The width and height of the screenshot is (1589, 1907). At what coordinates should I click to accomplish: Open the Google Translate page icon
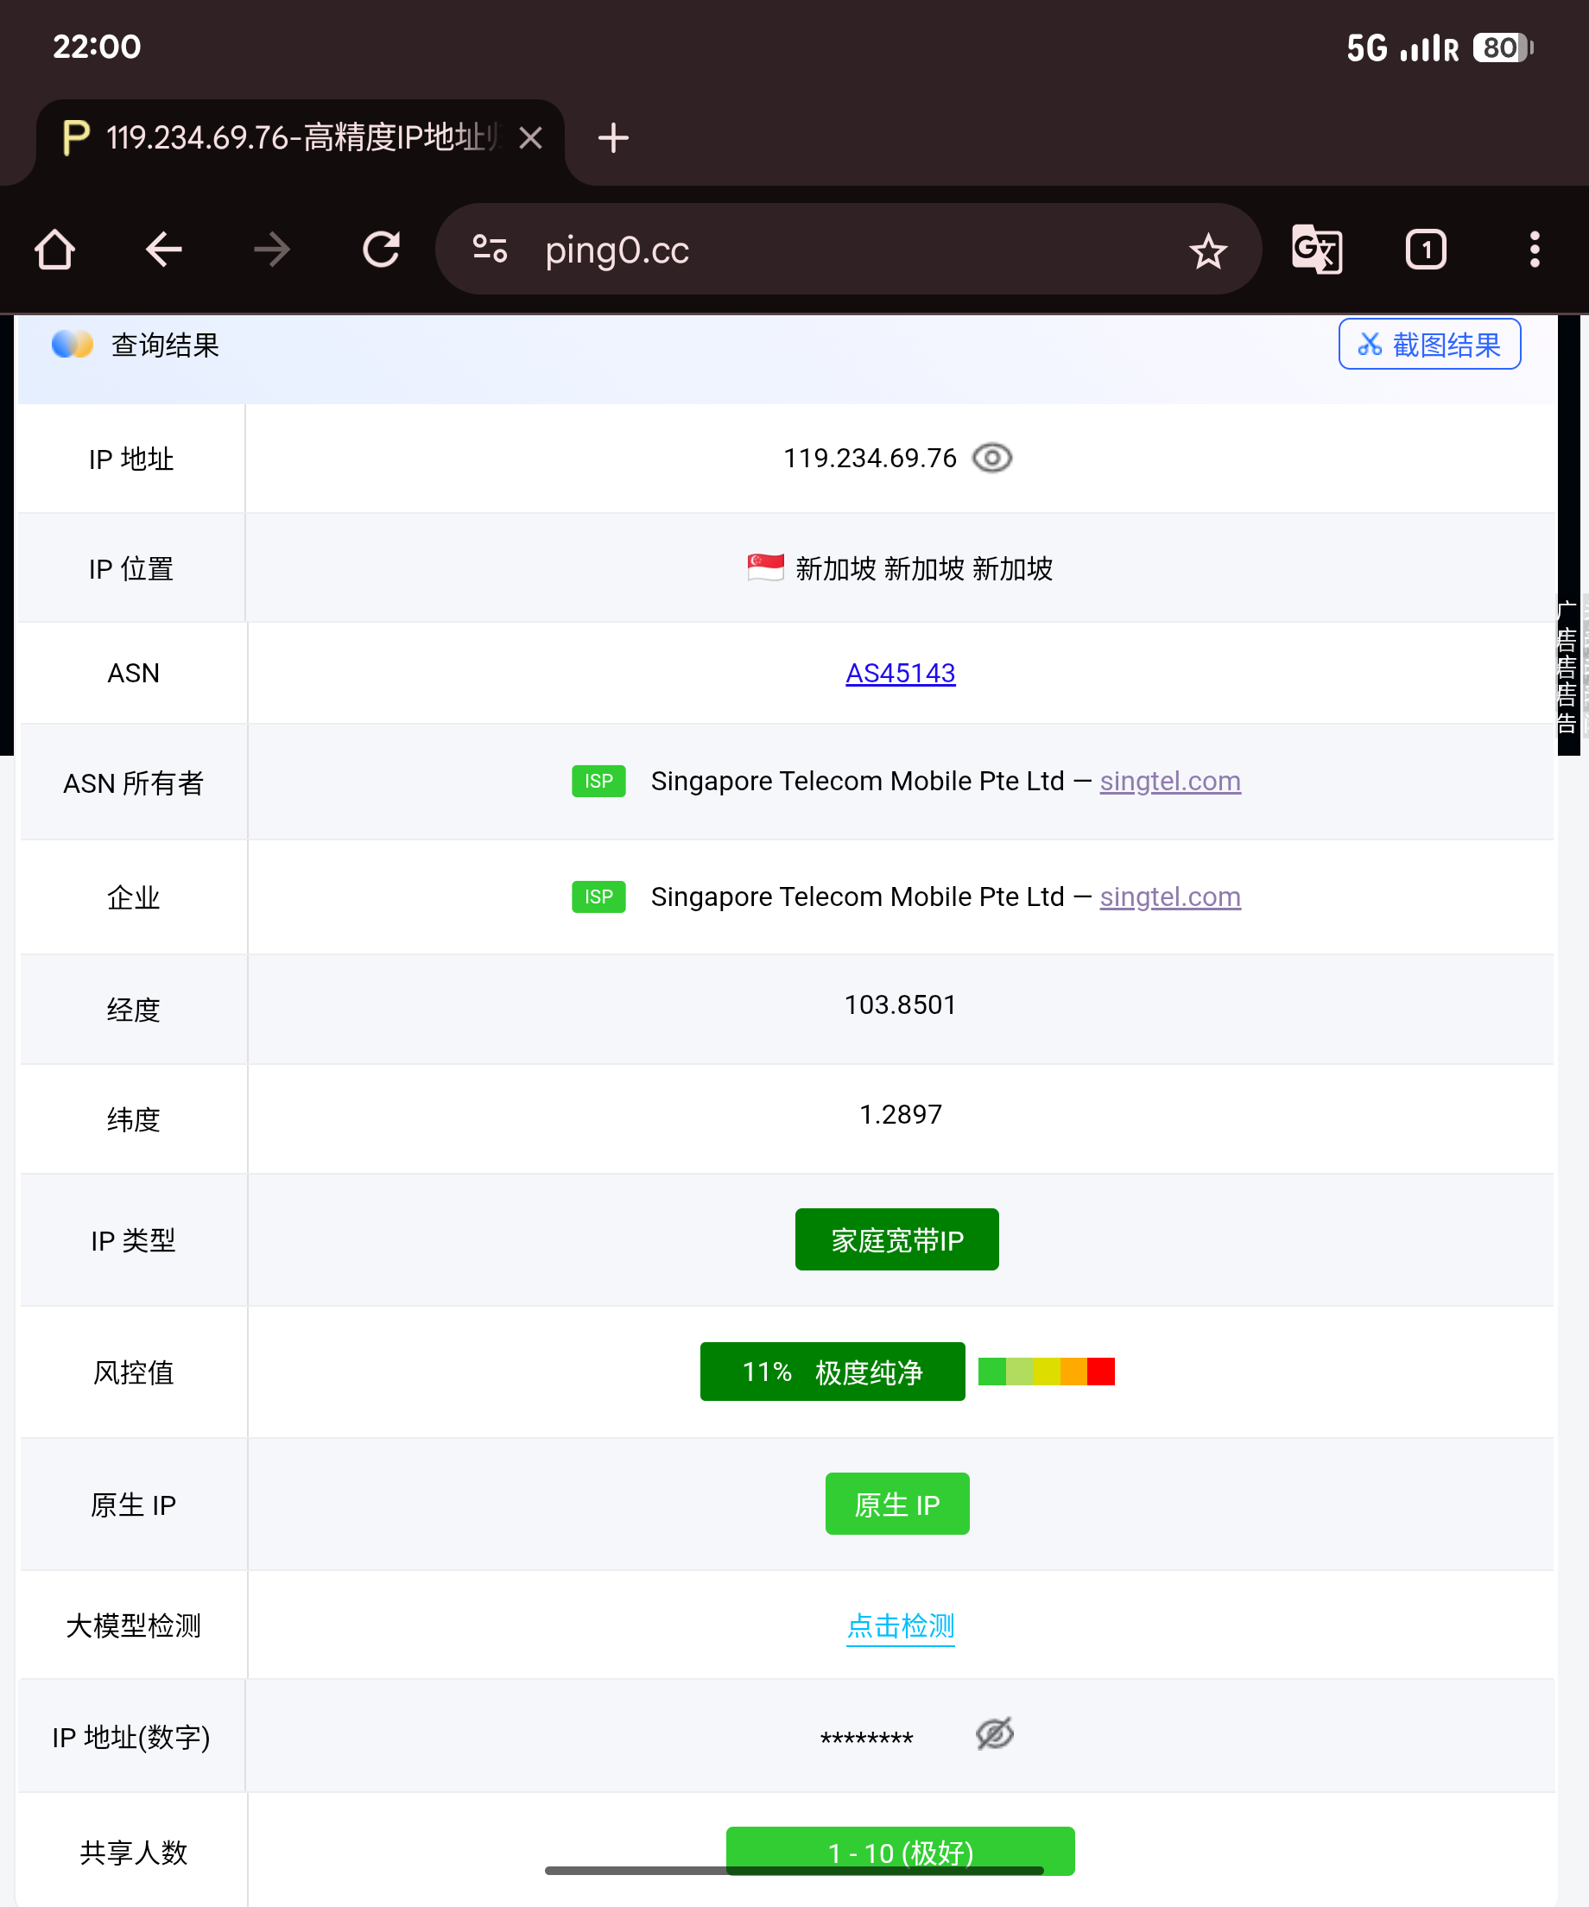(x=1318, y=249)
